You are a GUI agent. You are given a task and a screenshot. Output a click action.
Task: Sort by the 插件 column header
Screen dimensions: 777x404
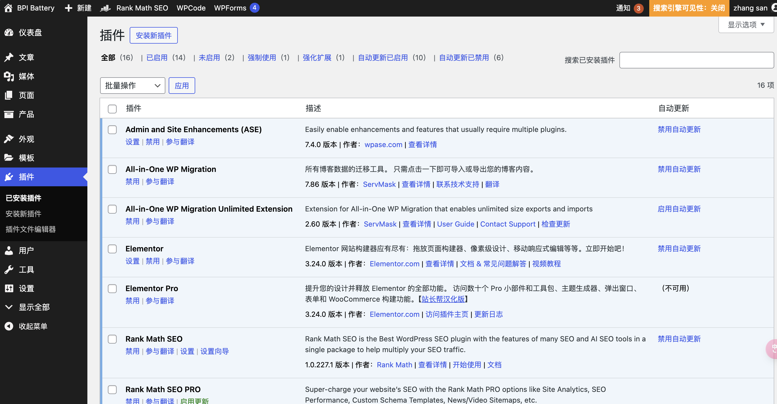(x=133, y=108)
